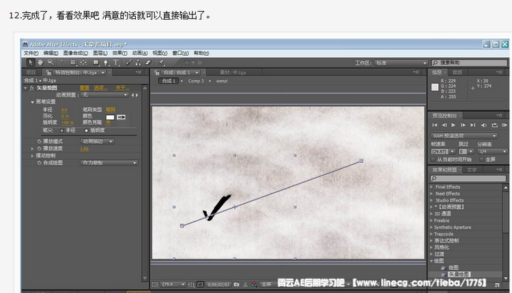This screenshot has width=512, height=293.
Task: Open the RAM 预演选项 dropdown
Action: pyautogui.click(x=464, y=136)
